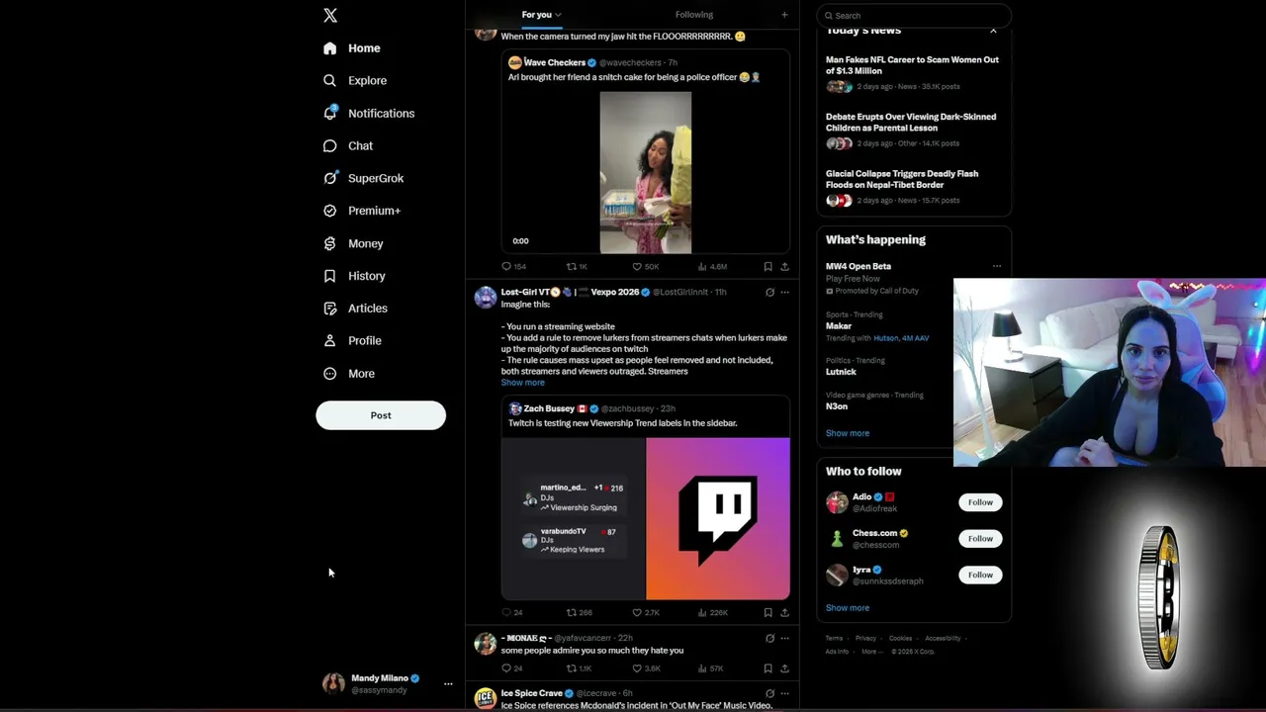Go to Profile in the sidebar
1266x712 pixels.
(x=352, y=341)
